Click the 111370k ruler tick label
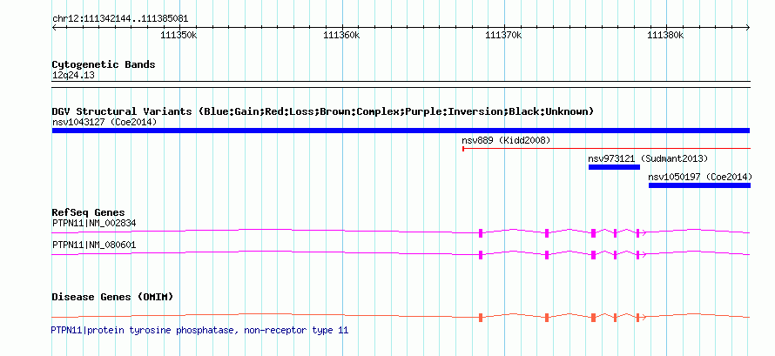Screen dimensions: 775x356 [x=503, y=36]
